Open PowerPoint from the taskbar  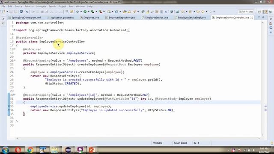click(92, 150)
